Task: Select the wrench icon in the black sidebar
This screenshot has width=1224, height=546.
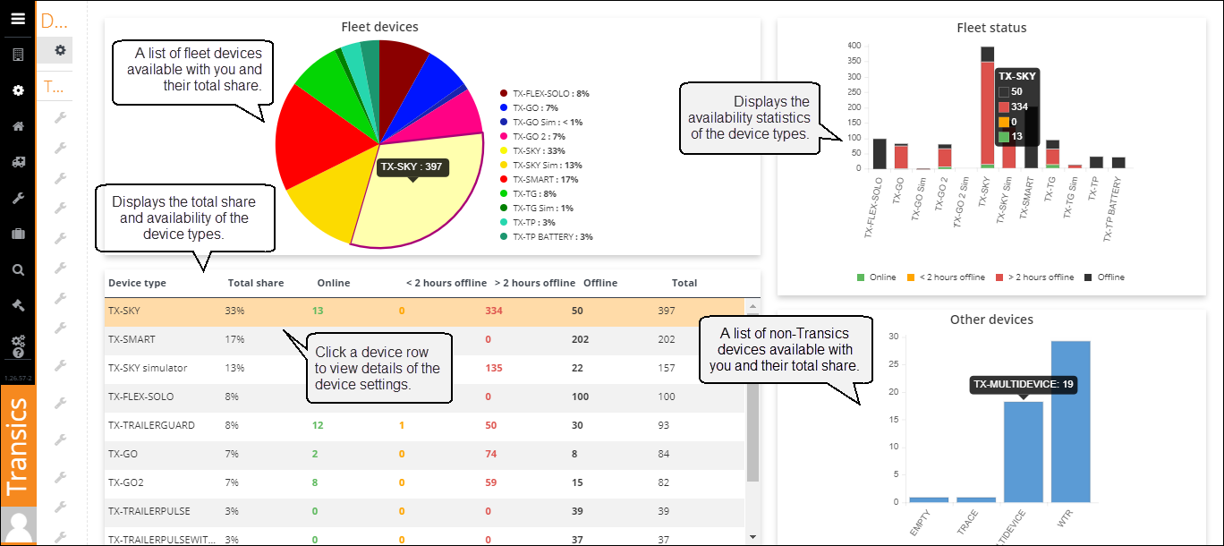Action: pyautogui.click(x=18, y=198)
